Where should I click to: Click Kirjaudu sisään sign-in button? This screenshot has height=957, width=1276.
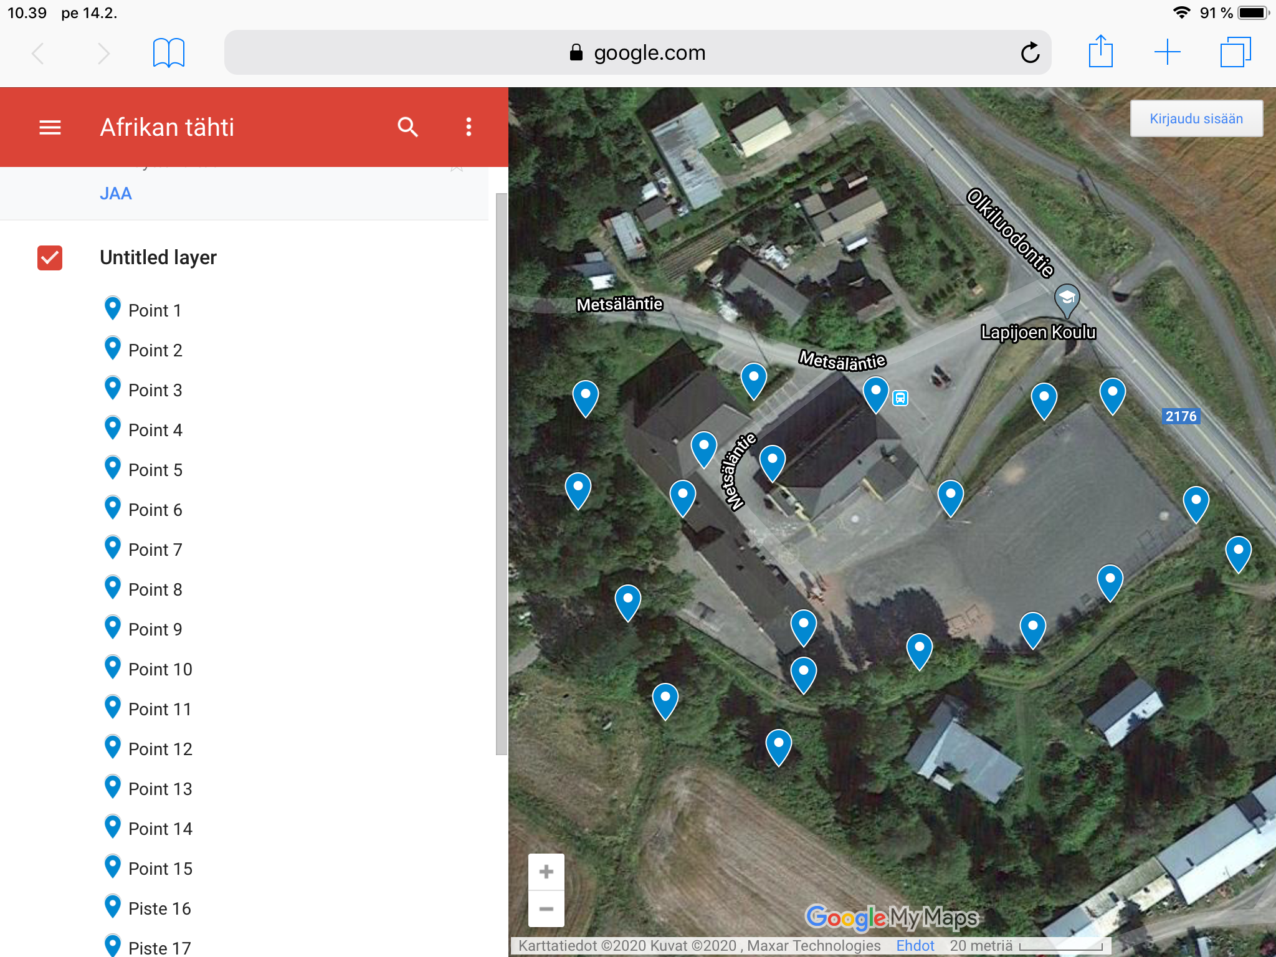click(x=1196, y=118)
